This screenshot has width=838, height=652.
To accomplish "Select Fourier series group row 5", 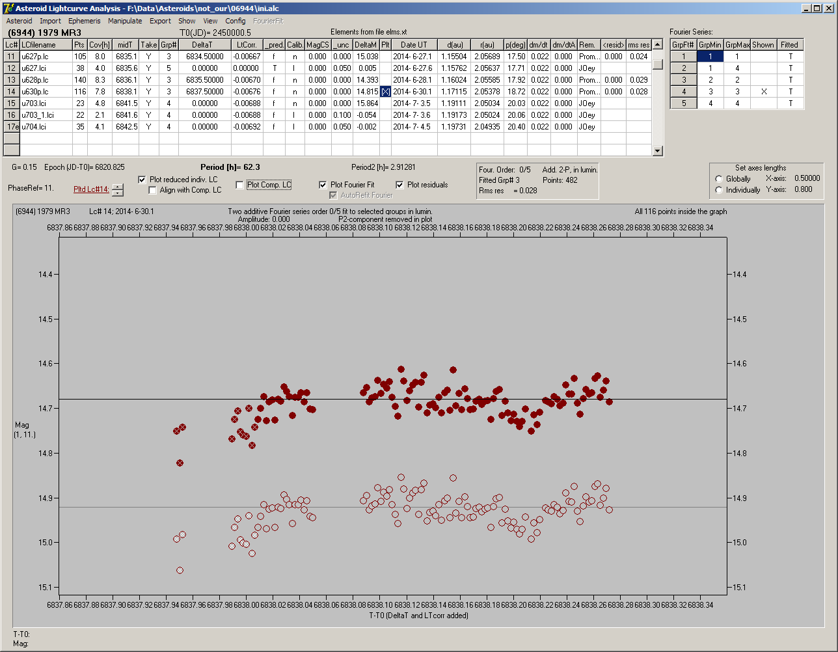I will (x=684, y=103).
